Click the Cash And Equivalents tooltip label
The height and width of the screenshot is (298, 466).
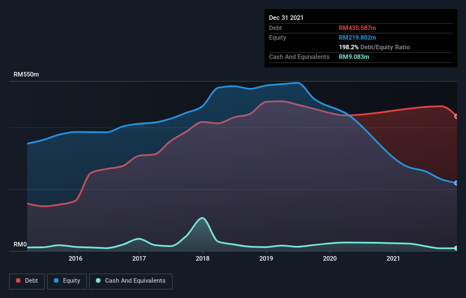[x=299, y=57]
